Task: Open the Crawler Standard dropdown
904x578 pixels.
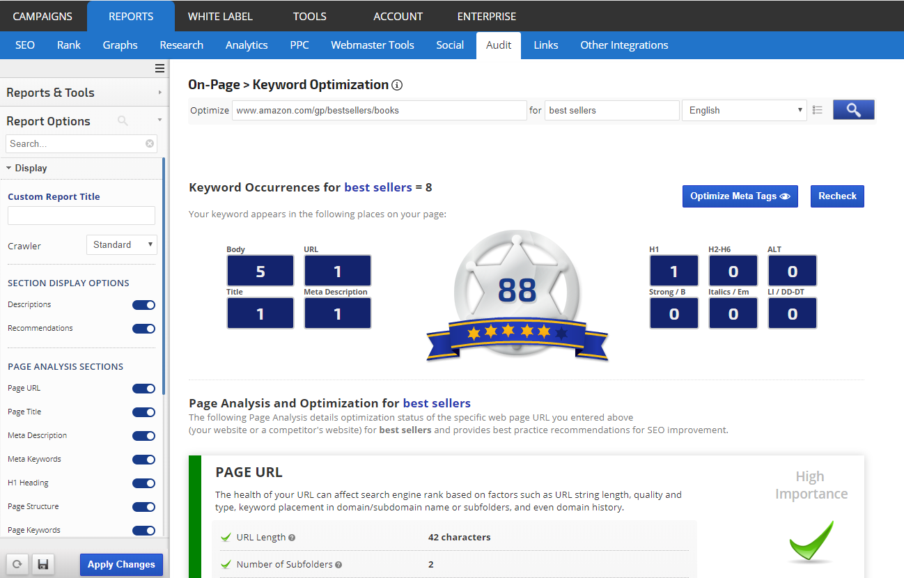Action: [x=121, y=244]
